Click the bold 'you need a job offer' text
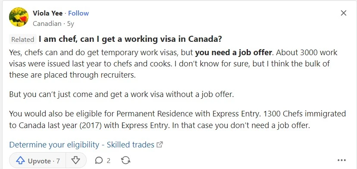Viewport: 357px width, 169px height. [x=234, y=53]
